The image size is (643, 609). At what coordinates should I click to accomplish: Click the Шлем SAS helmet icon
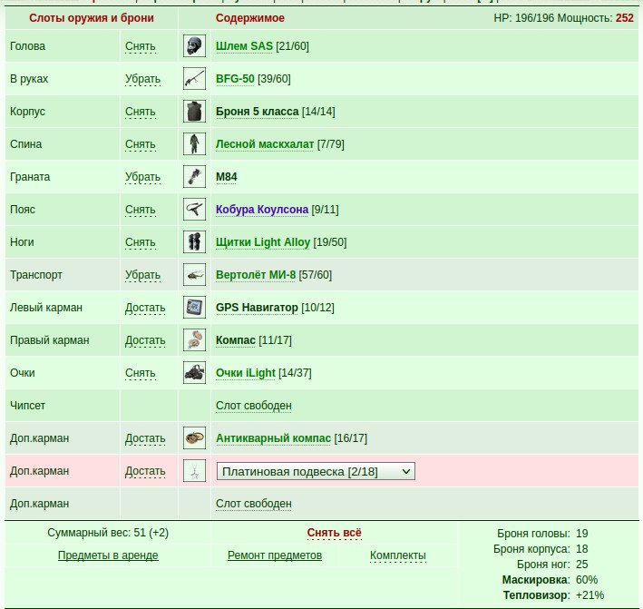[194, 46]
